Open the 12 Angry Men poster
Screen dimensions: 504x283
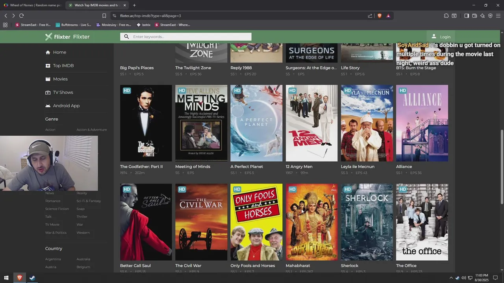(x=311, y=123)
